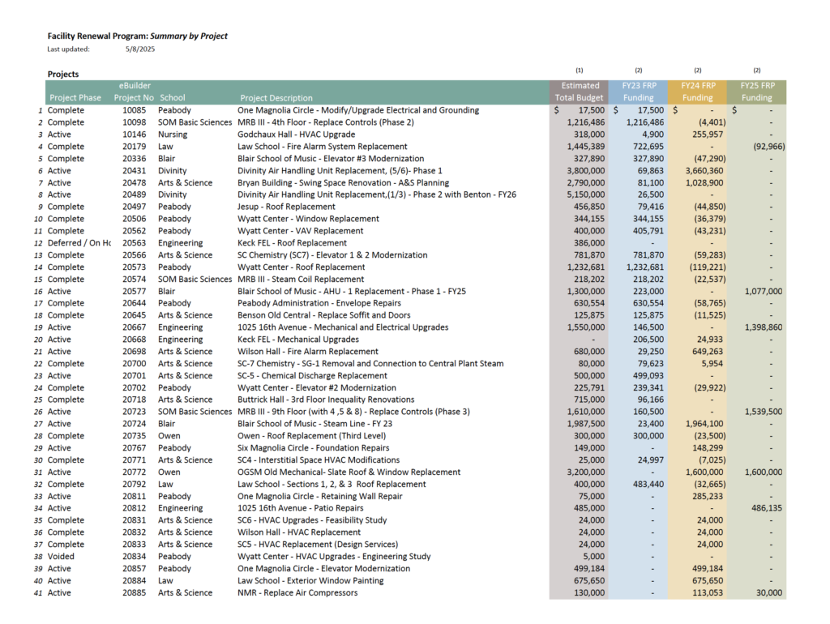830x624 pixels.
Task: Select the FY24 FRP Funding header cell
Action: pos(697,92)
